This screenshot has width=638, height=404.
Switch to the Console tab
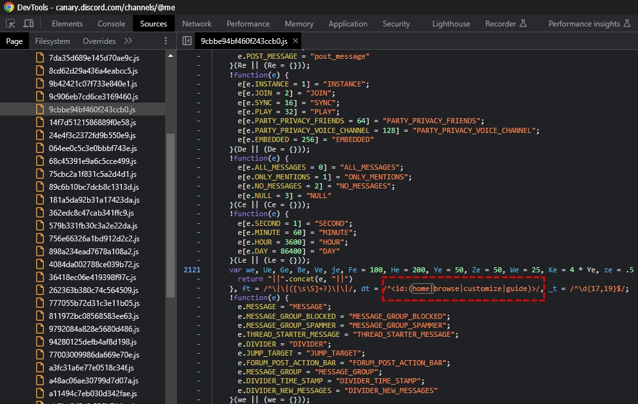[x=111, y=24]
